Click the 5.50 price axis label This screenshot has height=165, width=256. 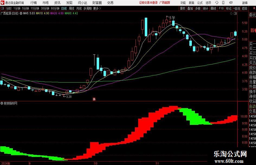245,23
